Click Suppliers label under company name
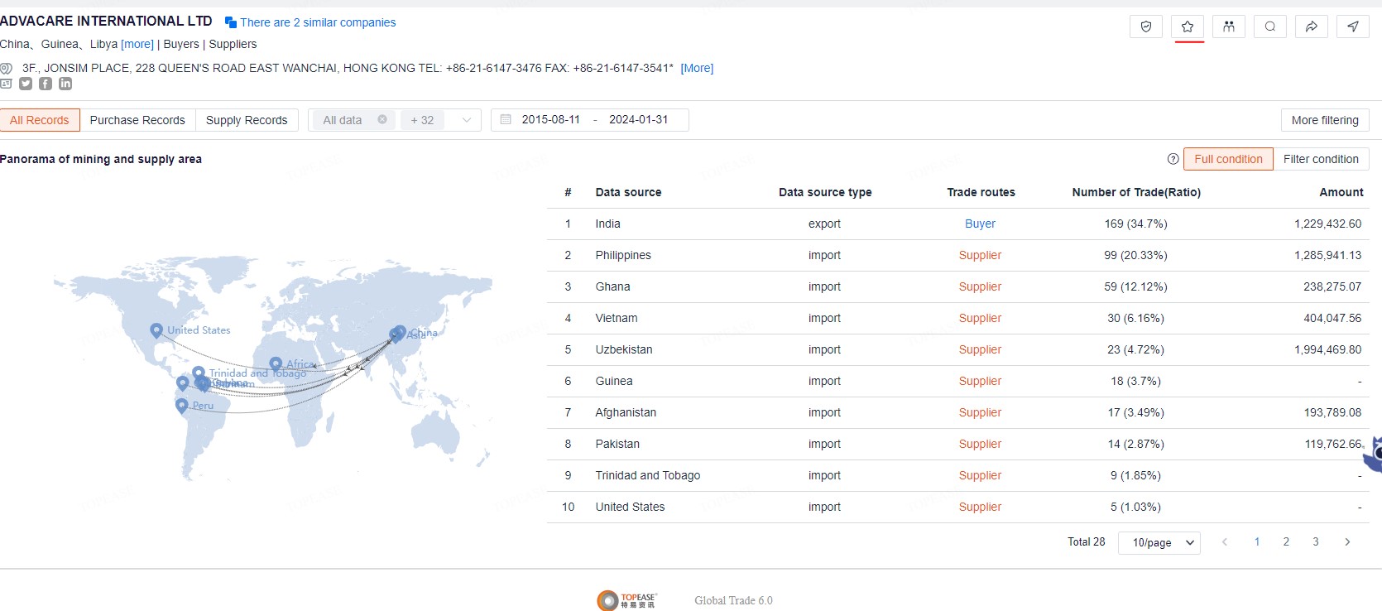This screenshot has height=611, width=1382. point(233,44)
